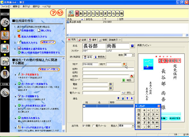
Task: Toggle the 印刷 output checkbox
Action: (83, 125)
